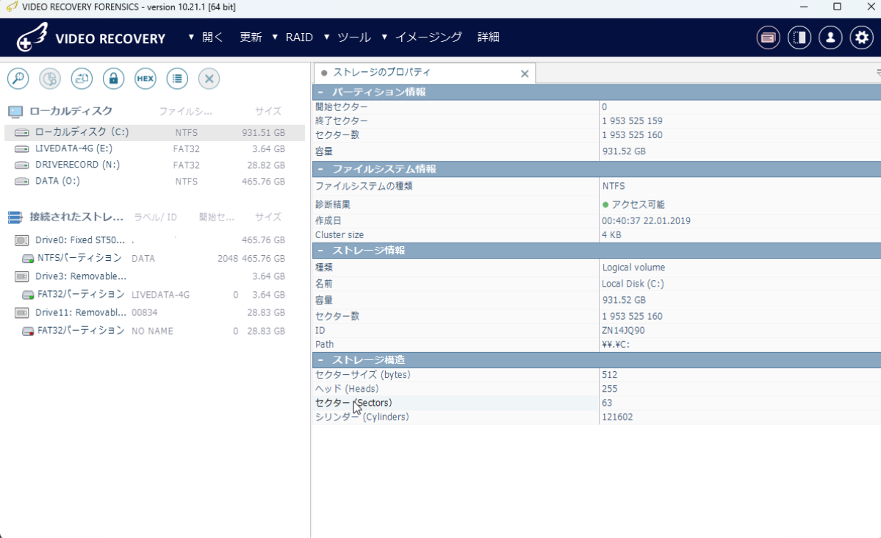Click the list properties icon
Image resolution: width=881 pixels, height=538 pixels.
click(x=178, y=79)
